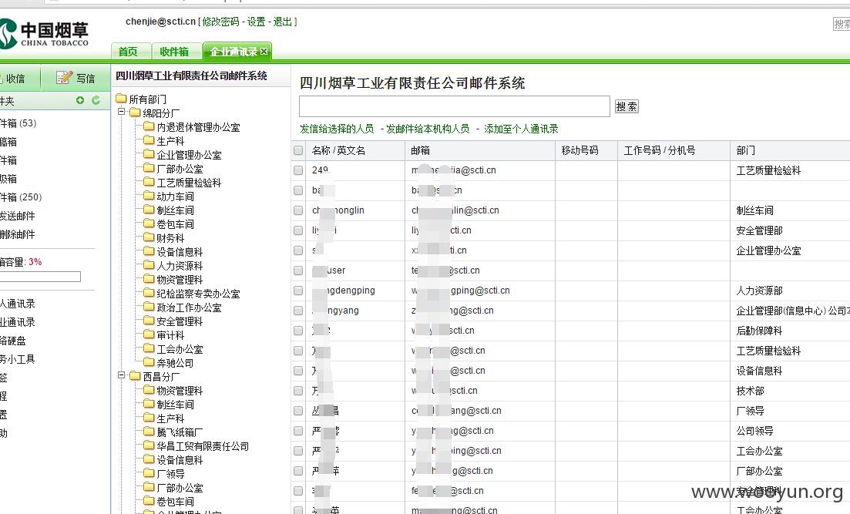Image resolution: width=850 pixels, height=514 pixels.
Task: Open the 设置 link in header
Action: (257, 22)
